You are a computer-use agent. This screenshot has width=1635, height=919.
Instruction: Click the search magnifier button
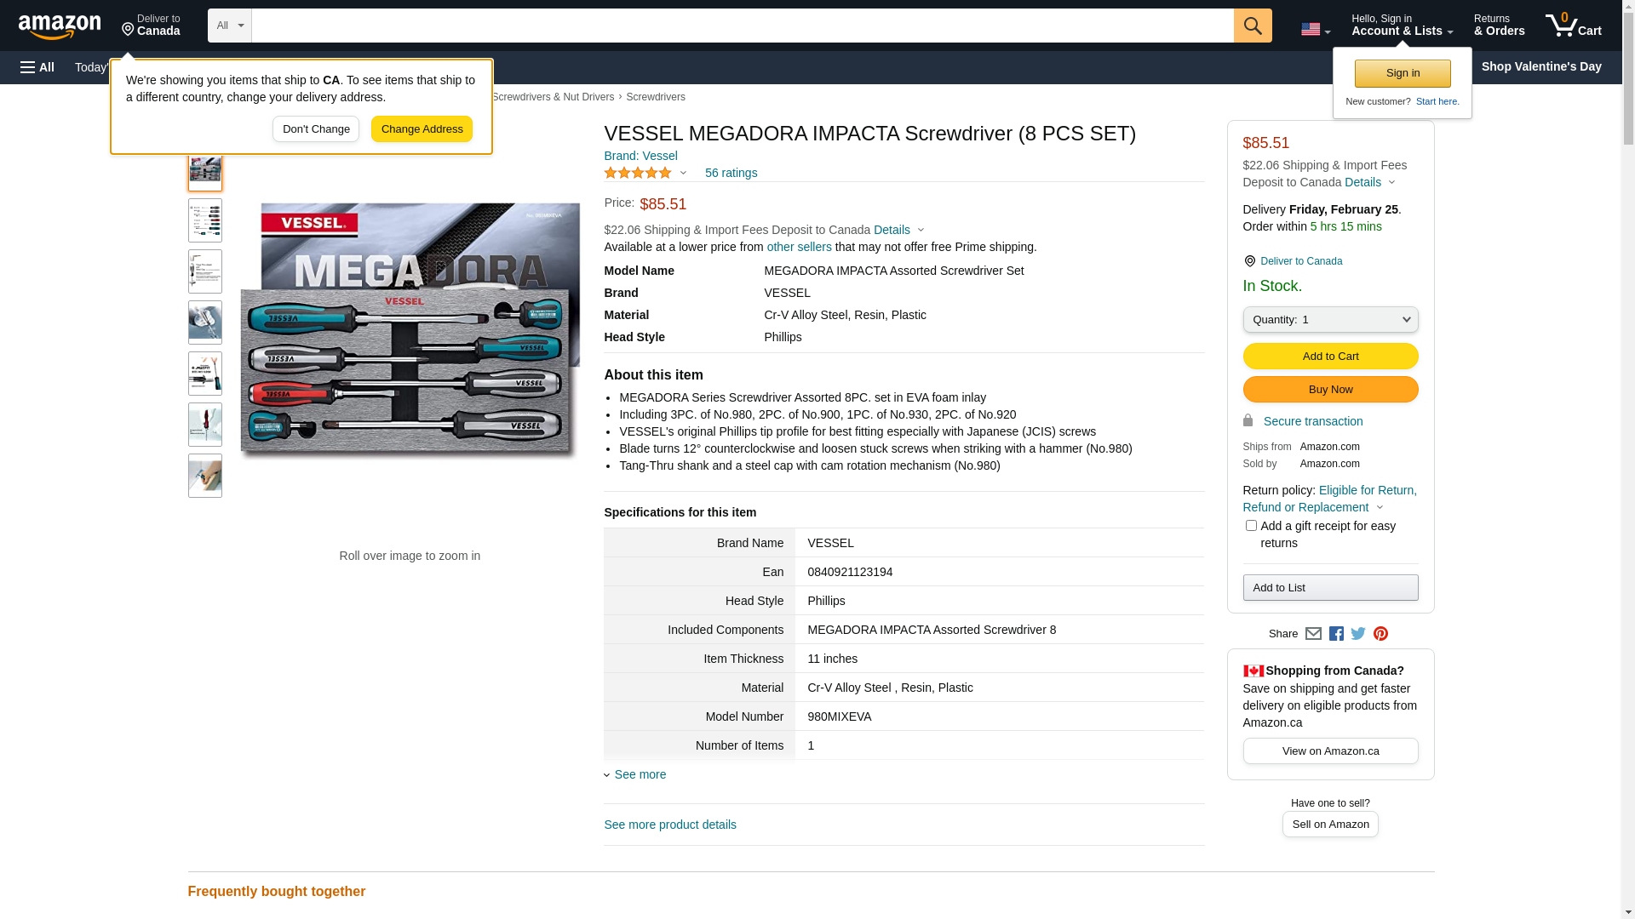pyautogui.click(x=1252, y=26)
